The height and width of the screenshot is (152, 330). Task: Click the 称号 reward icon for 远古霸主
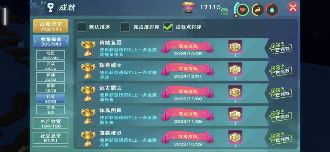pyautogui.click(x=235, y=92)
